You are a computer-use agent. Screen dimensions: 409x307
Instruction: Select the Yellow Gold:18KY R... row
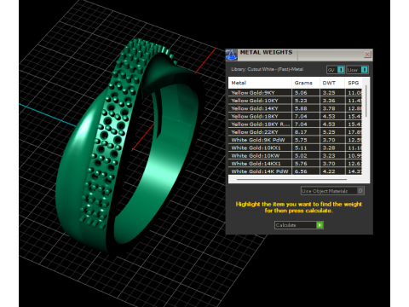pos(295,125)
